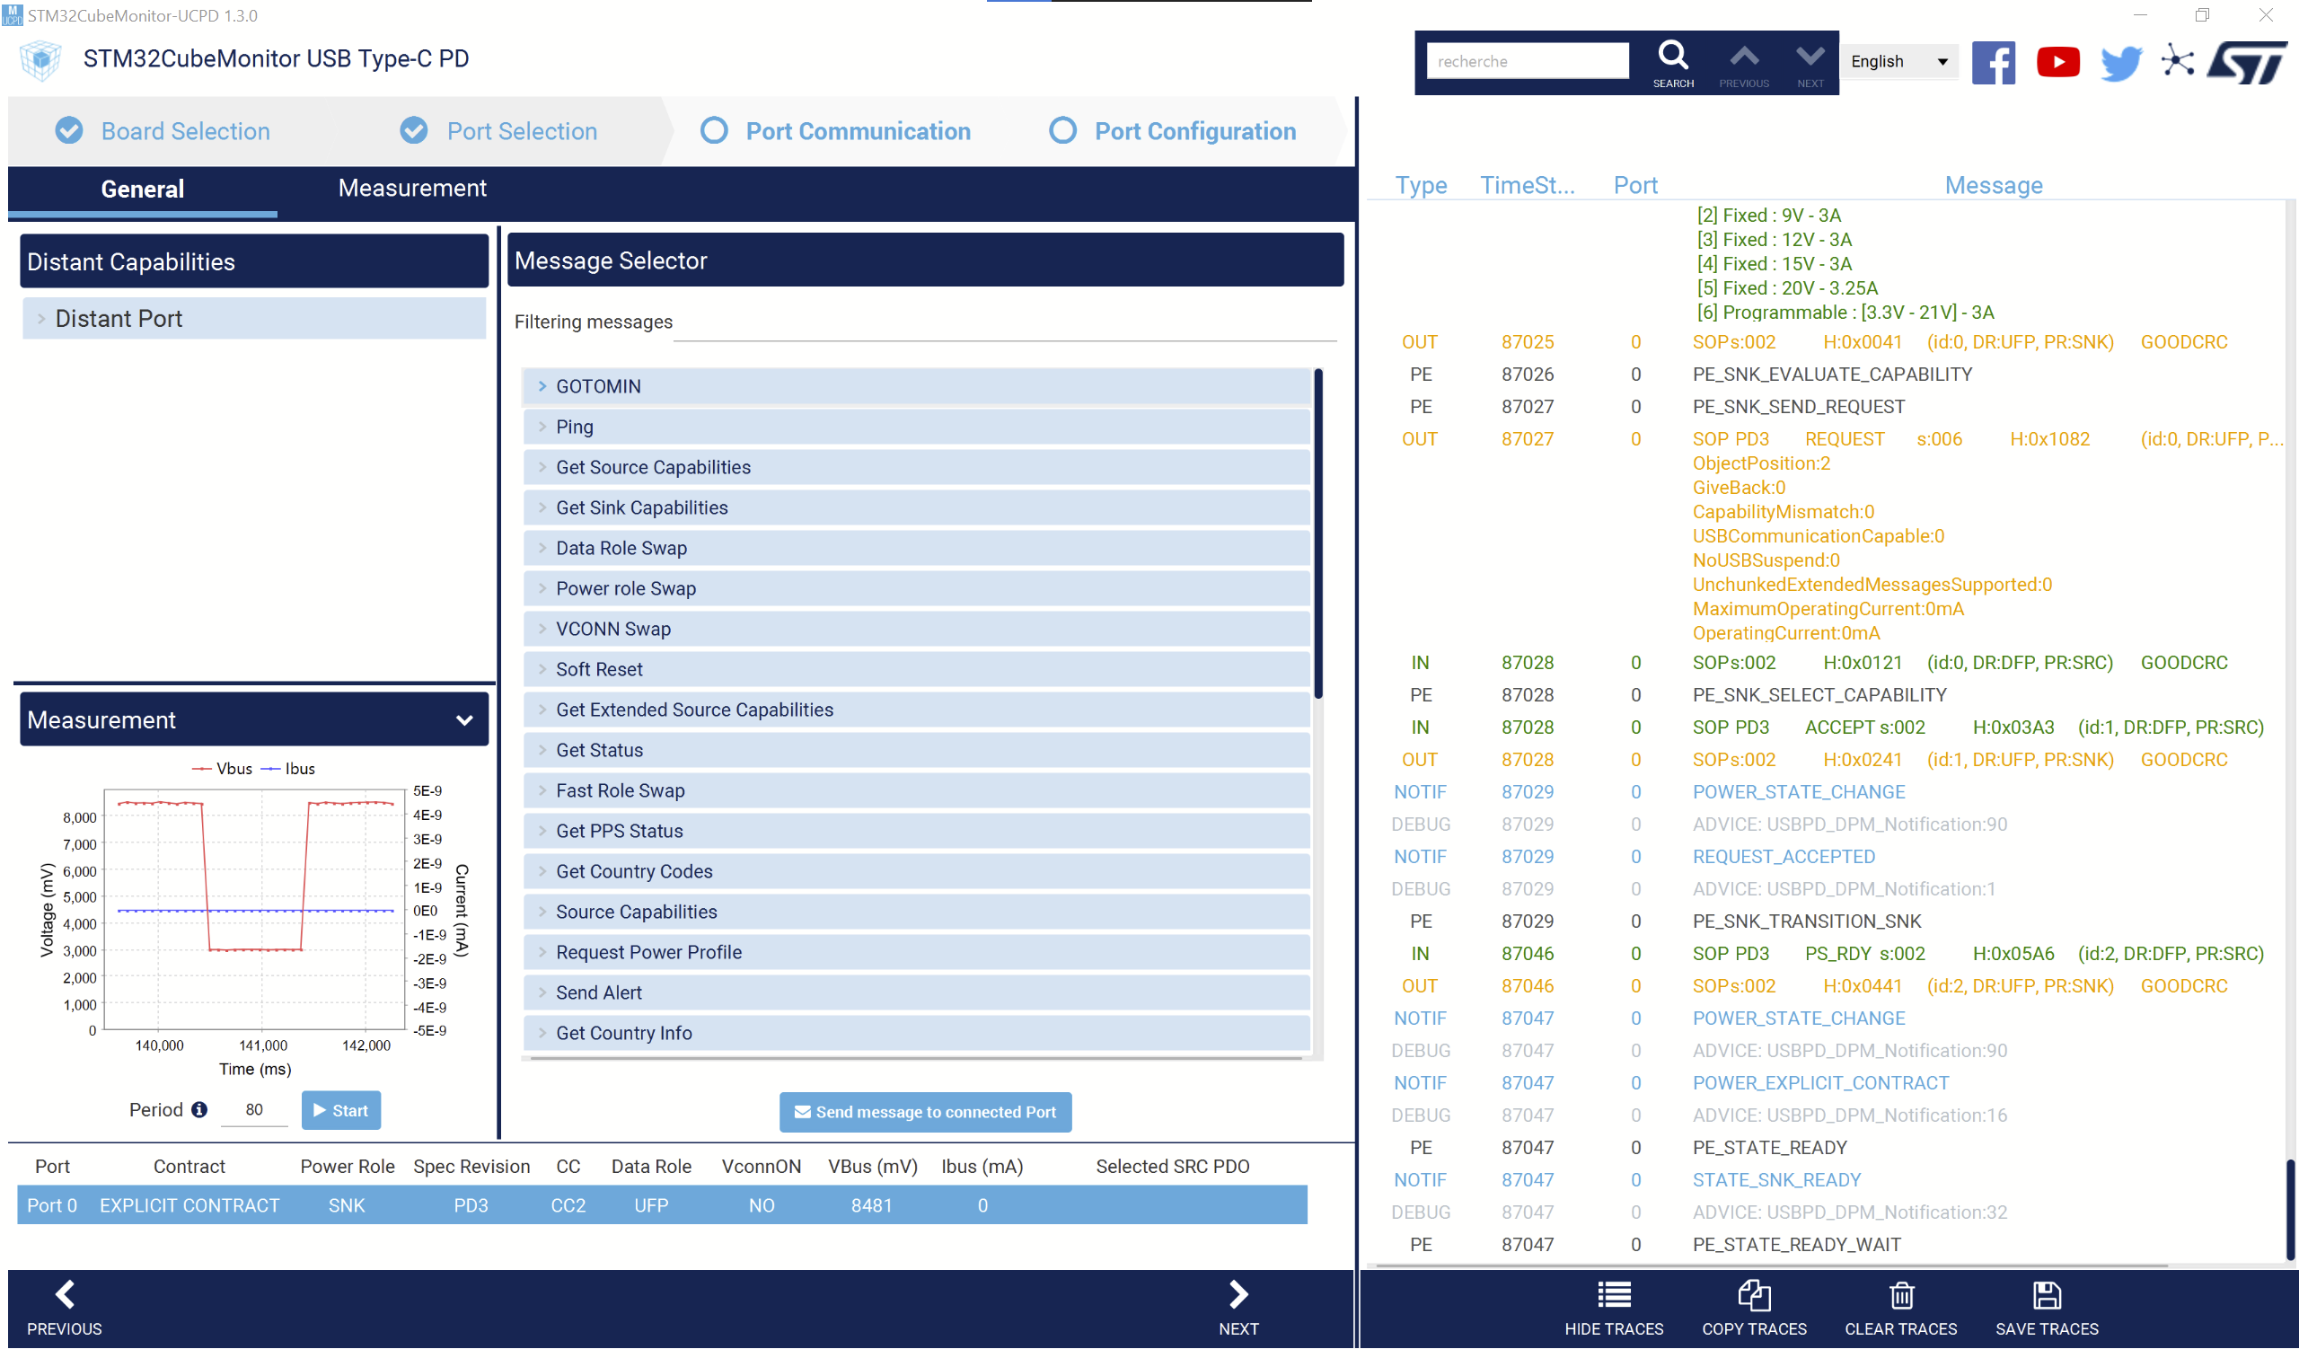Open the English language dropdown
Screen dimensions: 2299x1358
1898,61
